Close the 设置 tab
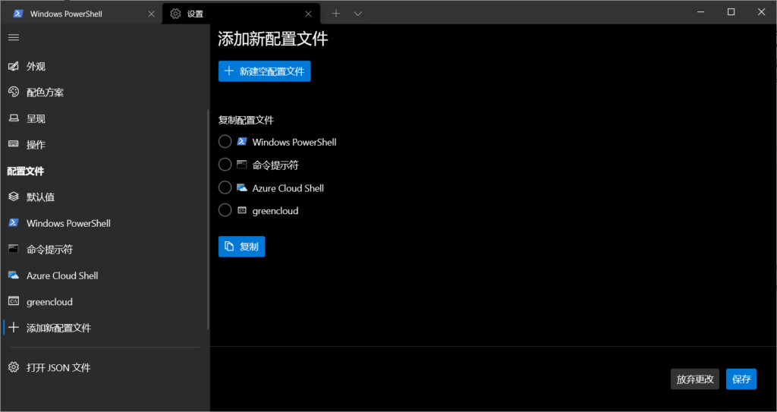The width and height of the screenshot is (777, 412). click(x=308, y=14)
